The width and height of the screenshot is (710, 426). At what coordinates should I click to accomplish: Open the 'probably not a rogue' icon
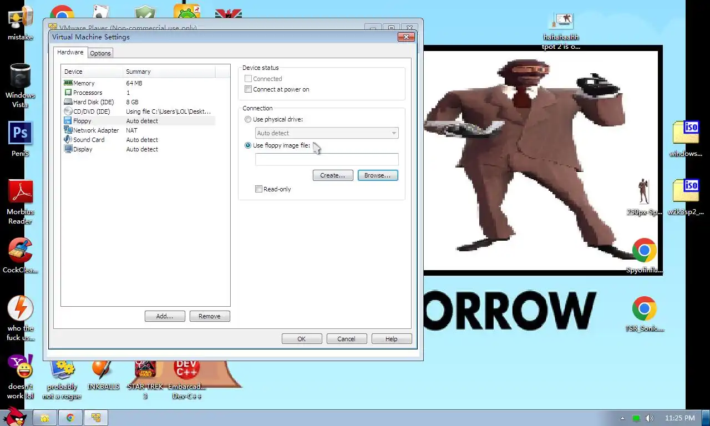(x=62, y=368)
